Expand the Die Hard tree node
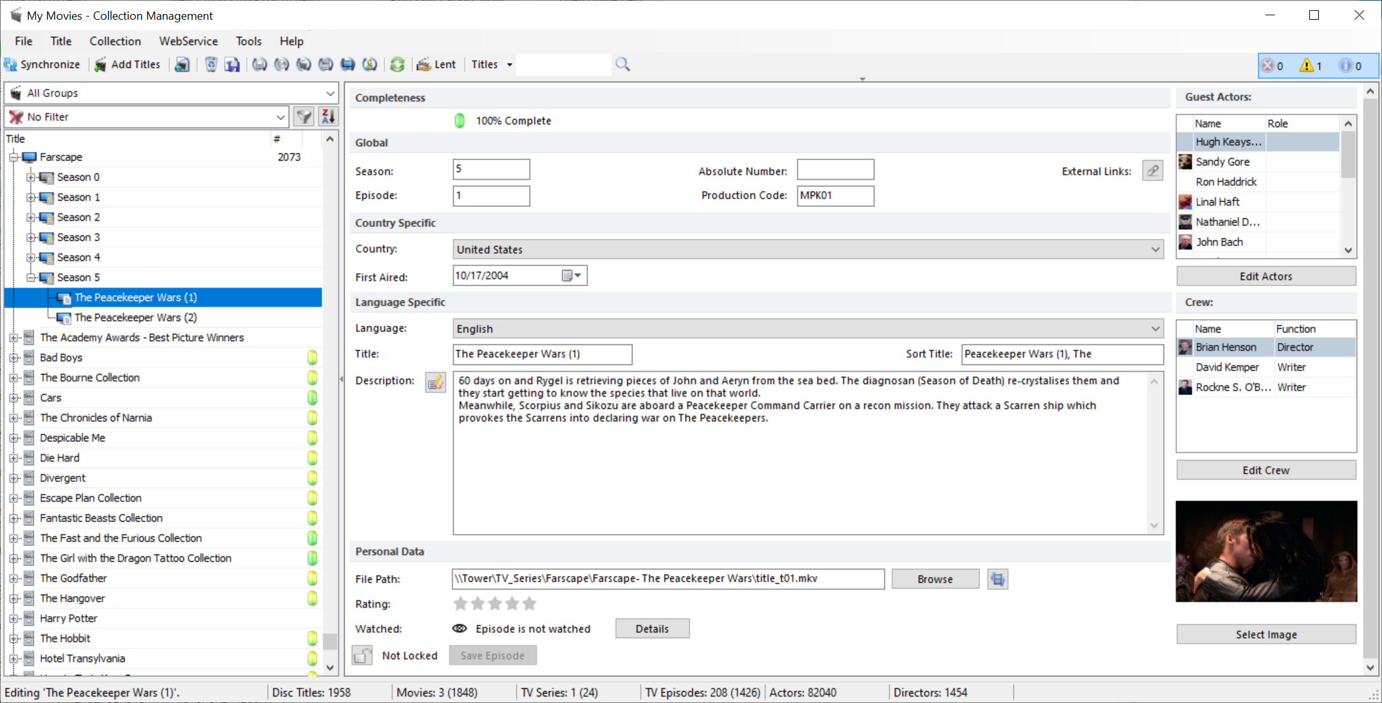The width and height of the screenshot is (1382, 703). tap(13, 457)
